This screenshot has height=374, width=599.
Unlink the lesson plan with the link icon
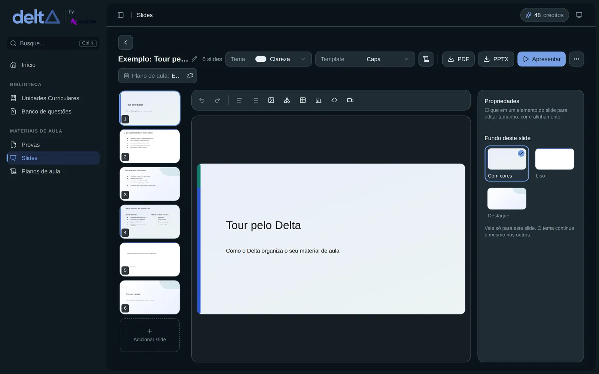190,76
